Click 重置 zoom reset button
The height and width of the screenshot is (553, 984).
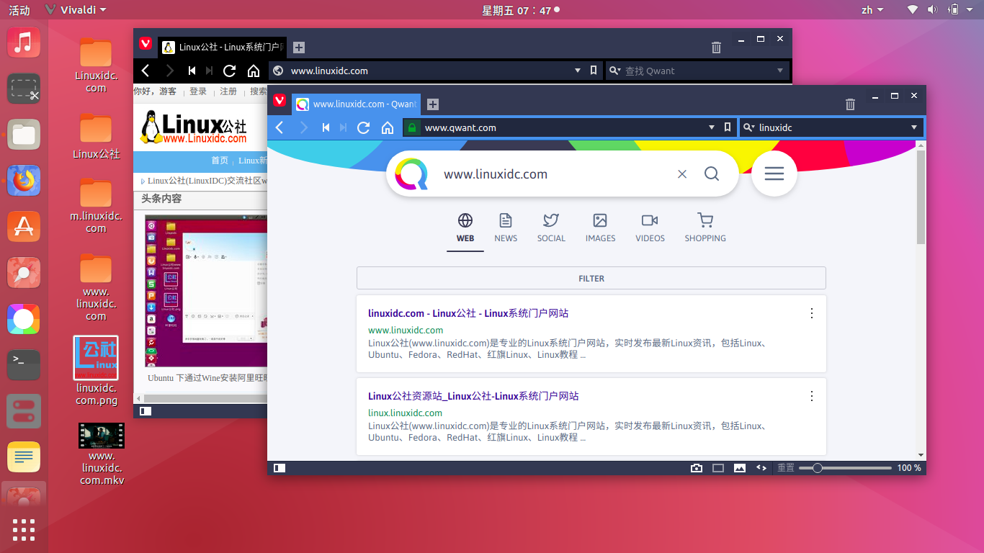click(x=786, y=468)
